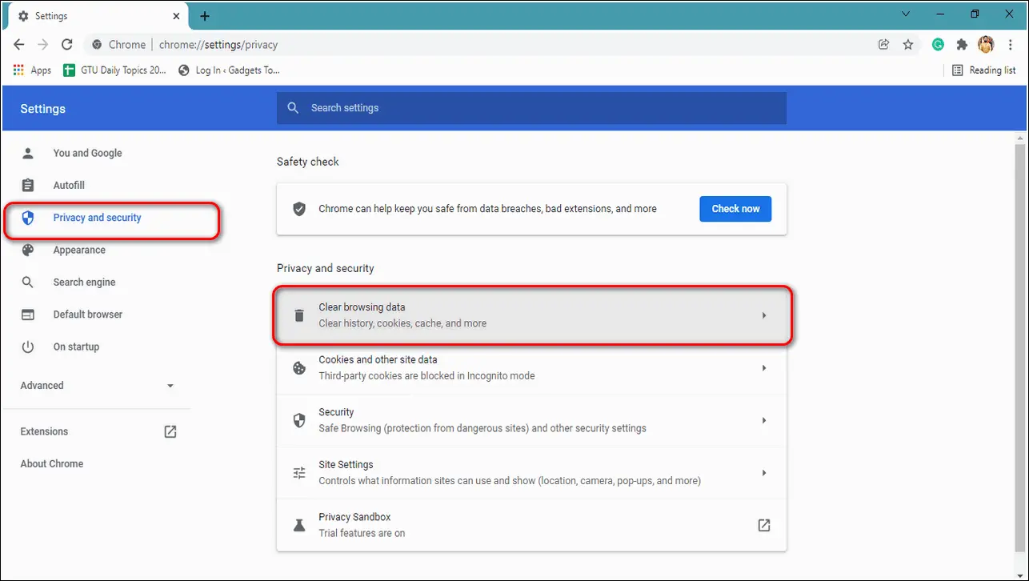Viewport: 1029px width, 581px height.
Task: Open a new tab with the plus button
Action: pos(205,16)
